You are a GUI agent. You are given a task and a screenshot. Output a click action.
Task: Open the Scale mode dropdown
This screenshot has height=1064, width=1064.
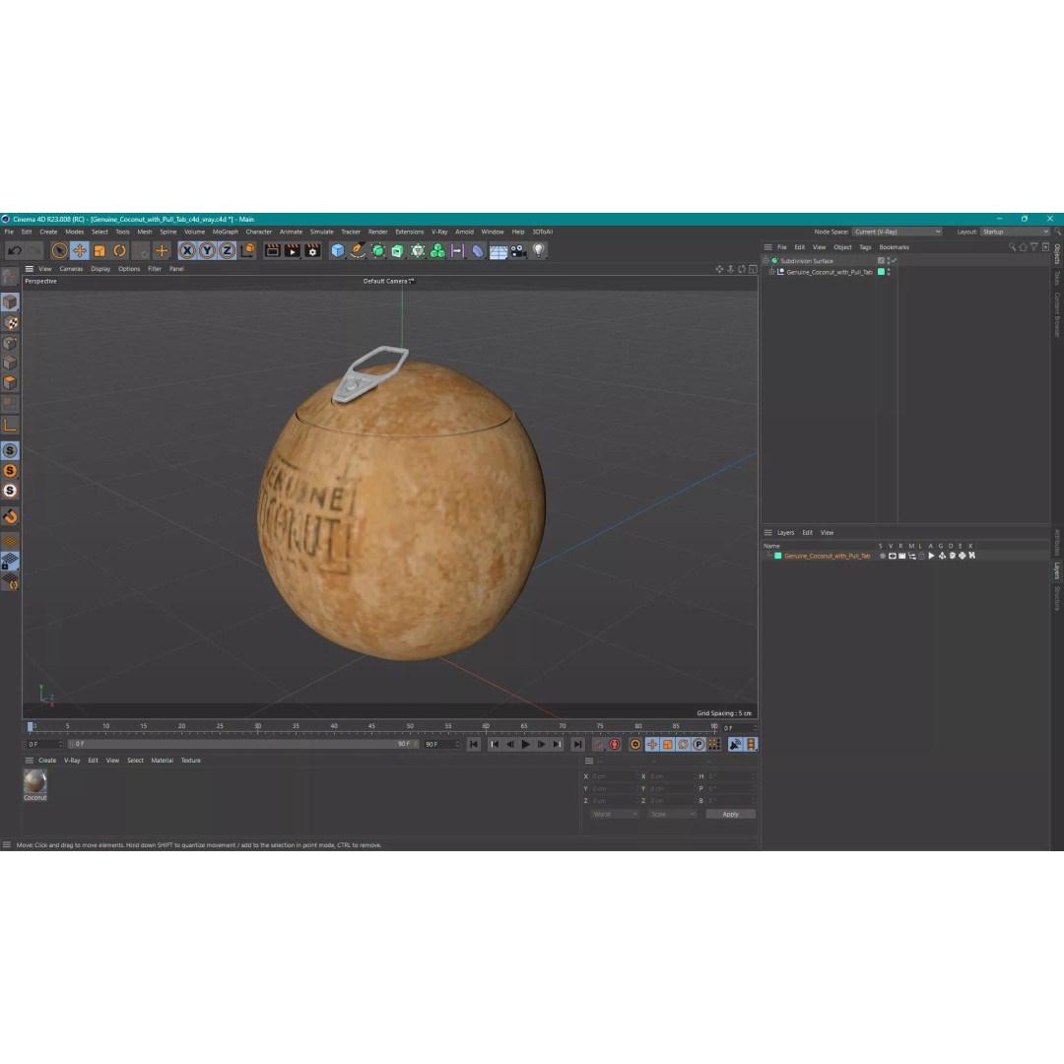click(672, 815)
